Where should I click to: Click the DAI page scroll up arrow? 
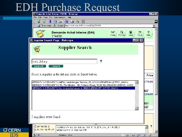[156, 29]
